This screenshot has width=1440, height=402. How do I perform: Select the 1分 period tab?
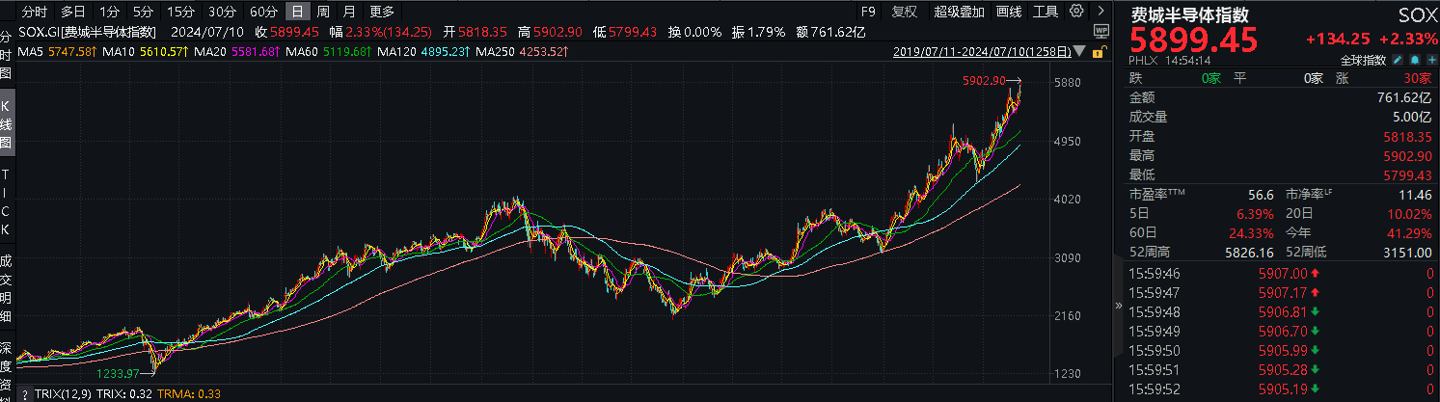(109, 12)
